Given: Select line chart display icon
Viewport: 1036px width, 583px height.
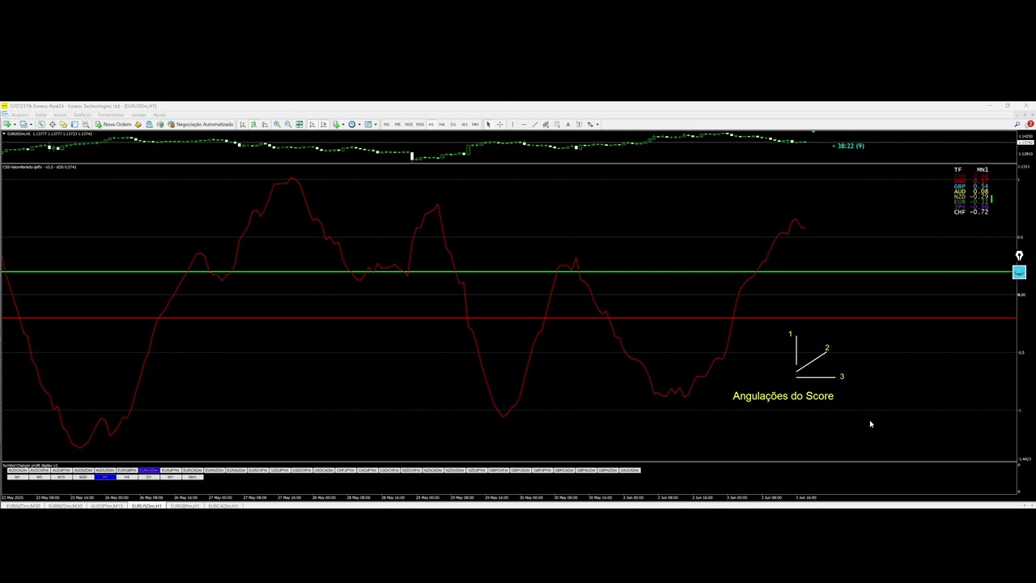Looking at the screenshot, I should [265, 125].
